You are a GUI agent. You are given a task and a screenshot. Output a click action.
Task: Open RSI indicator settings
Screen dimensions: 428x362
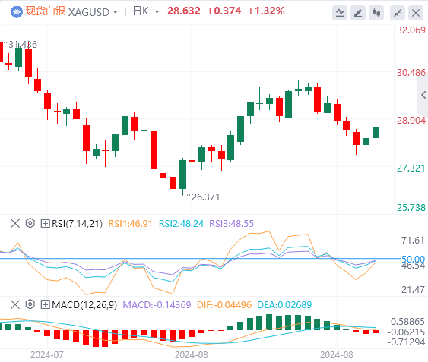(30, 223)
